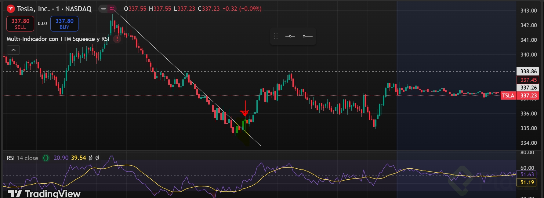
Task: Click the 338.86 price label on the axis
Action: 528,71
